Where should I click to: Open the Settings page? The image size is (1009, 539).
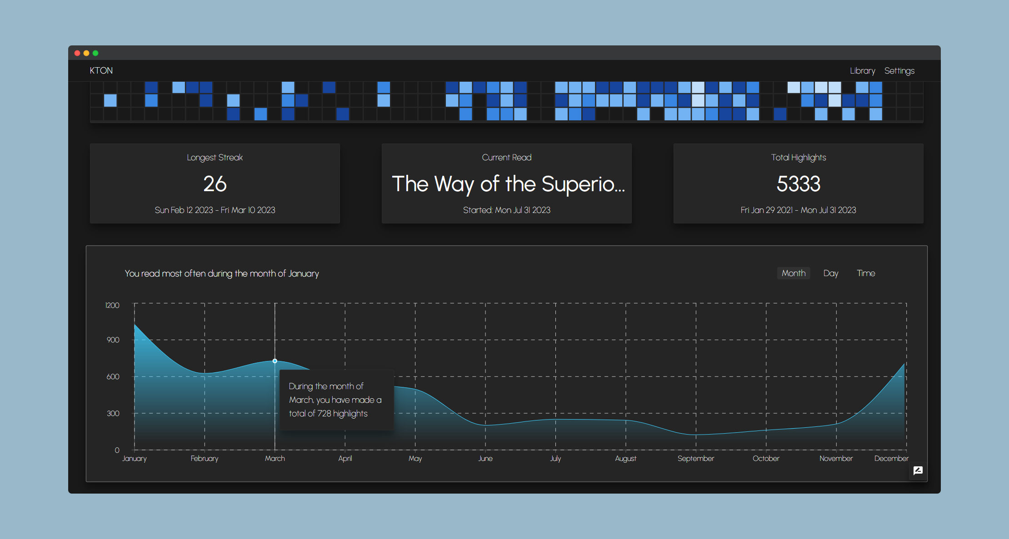899,71
